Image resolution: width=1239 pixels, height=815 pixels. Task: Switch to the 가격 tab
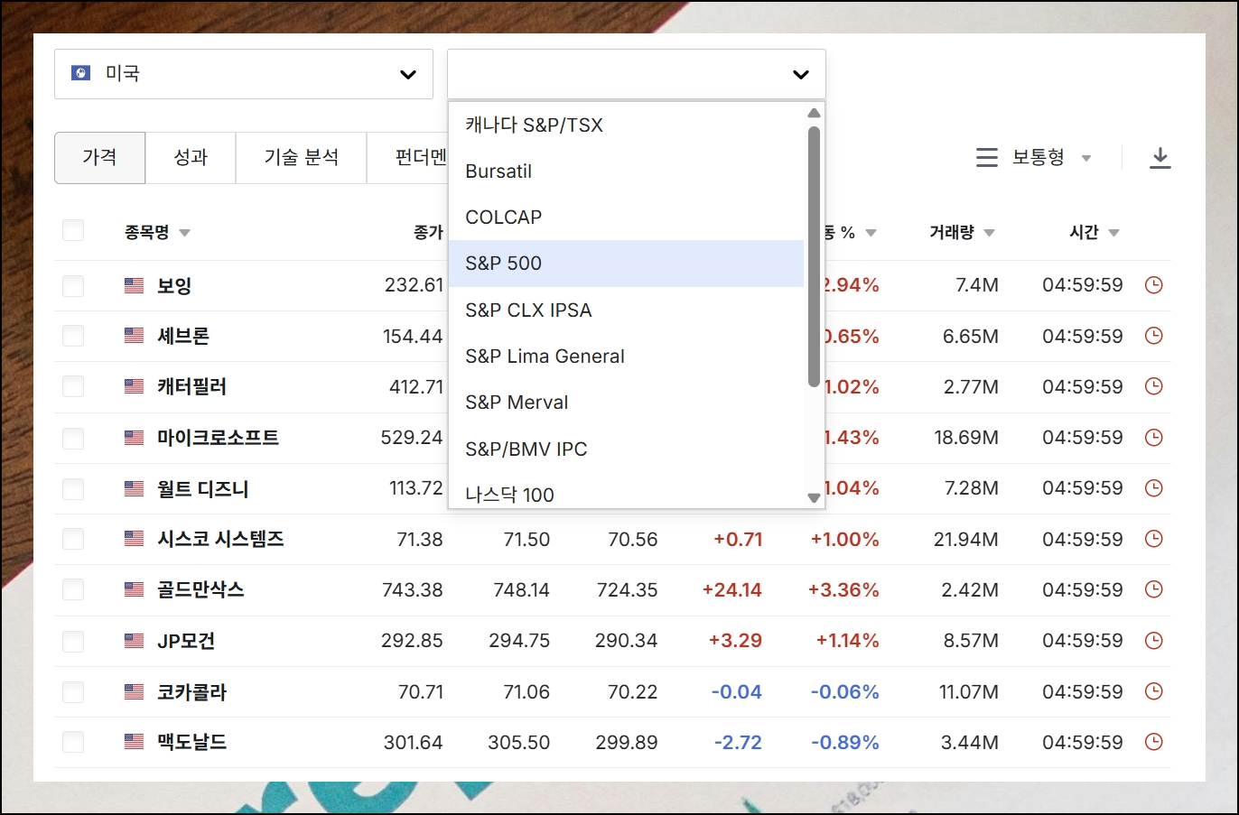pyautogui.click(x=99, y=158)
